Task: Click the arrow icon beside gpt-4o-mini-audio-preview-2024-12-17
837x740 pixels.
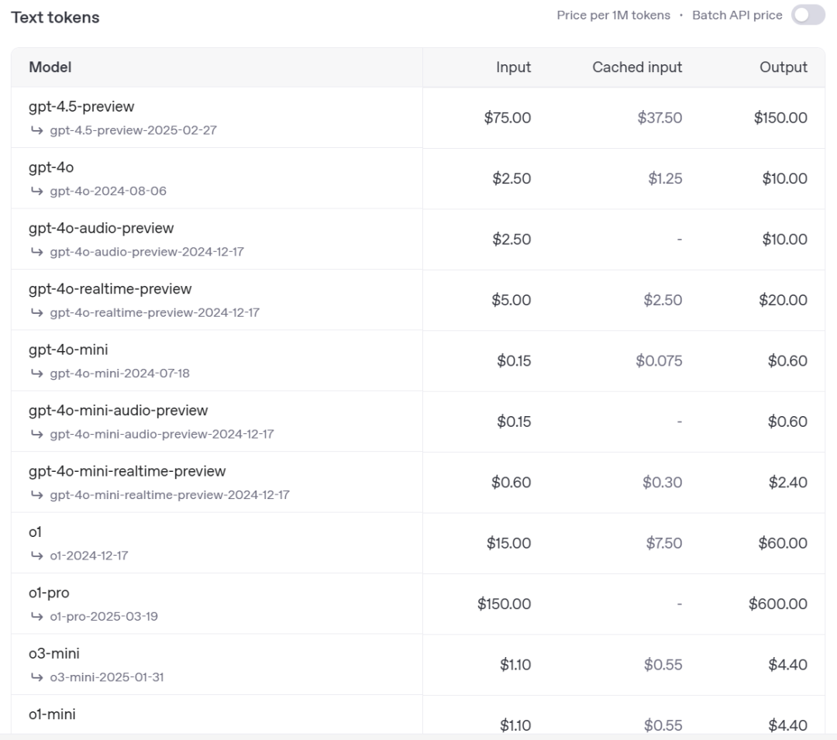Action: [x=36, y=434]
